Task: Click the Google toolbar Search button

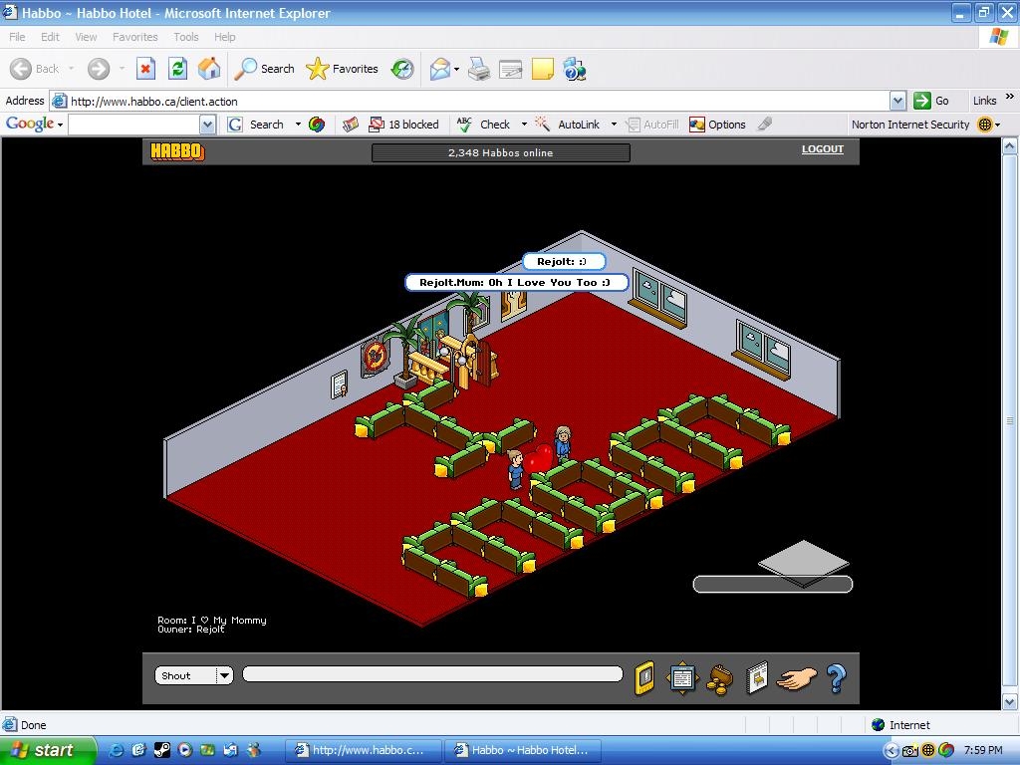Action: pos(256,125)
